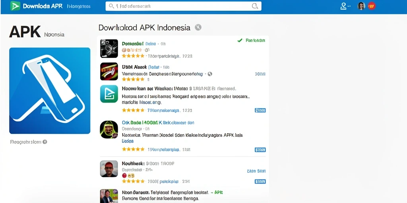
Task: Open the partially visible last app thumbnail
Action: tap(109, 196)
